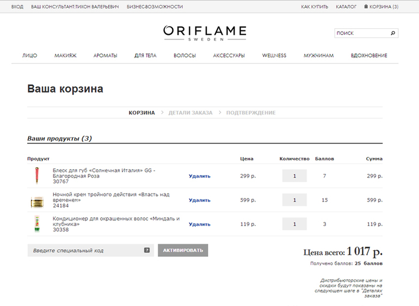Remove the conditioner 30358 from cart
Viewport: 419px width, 306px height.
click(x=199, y=224)
